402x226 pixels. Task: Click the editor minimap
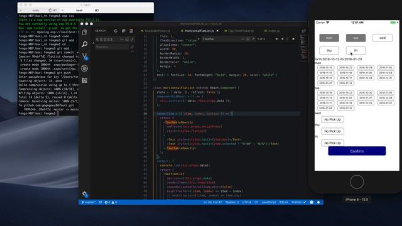303,48
